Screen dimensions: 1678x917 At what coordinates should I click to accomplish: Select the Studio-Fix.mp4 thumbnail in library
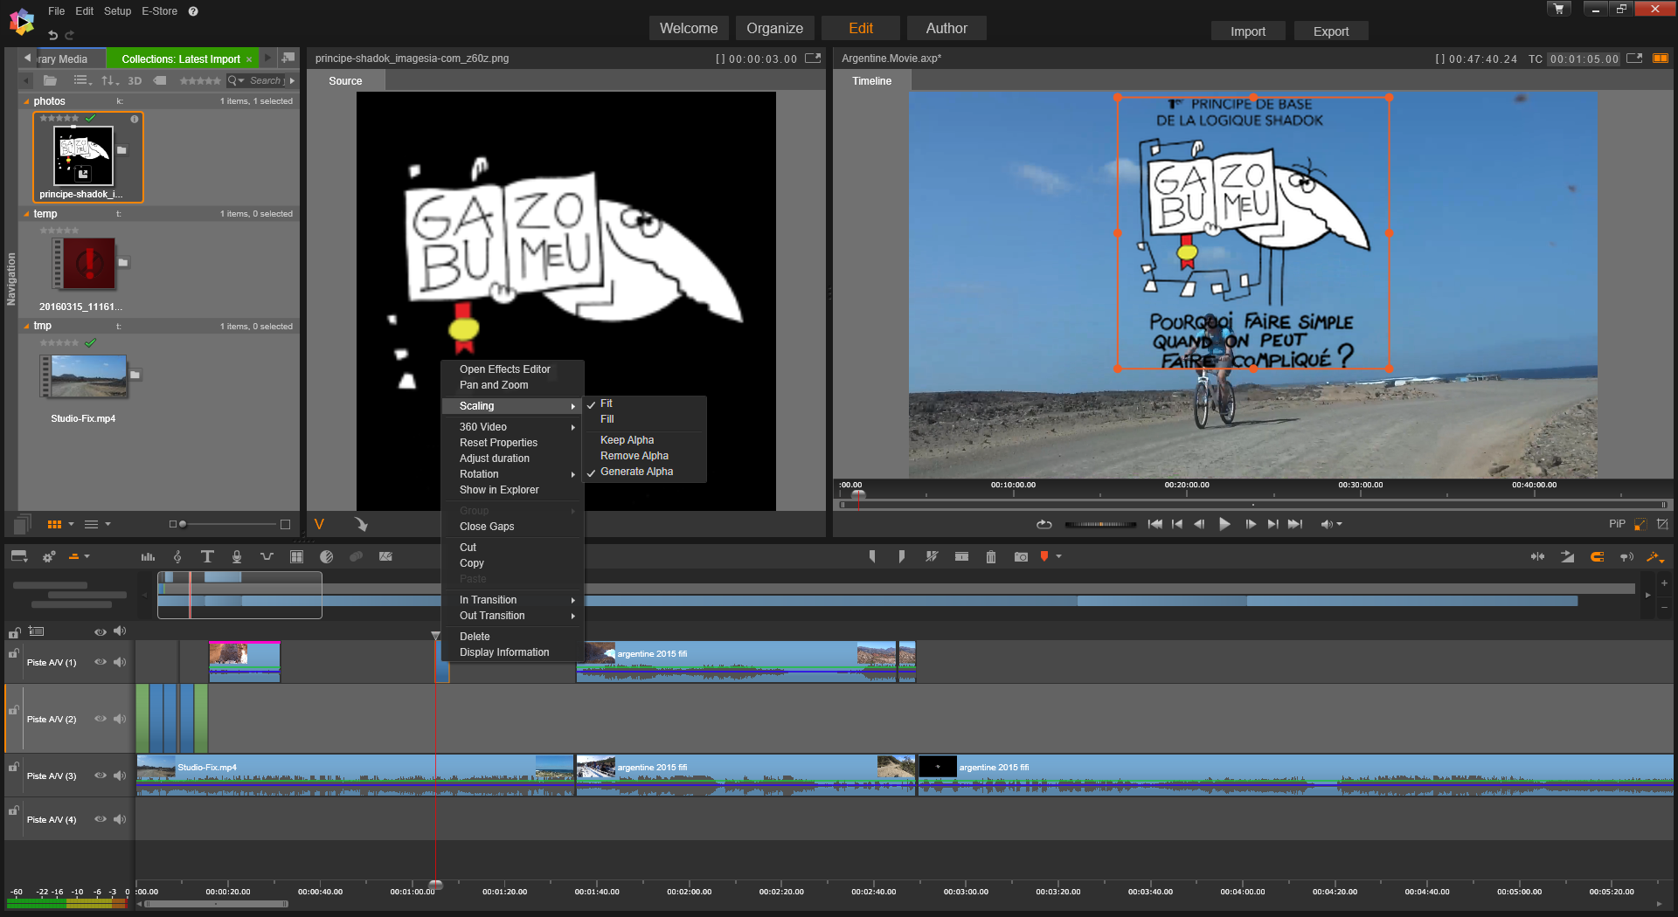pos(88,377)
